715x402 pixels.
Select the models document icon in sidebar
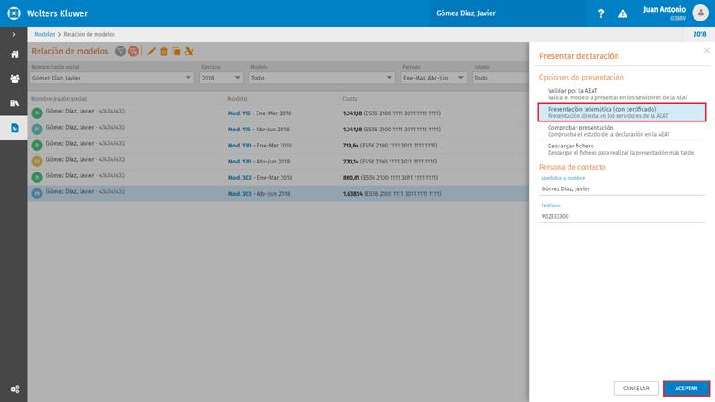14,128
